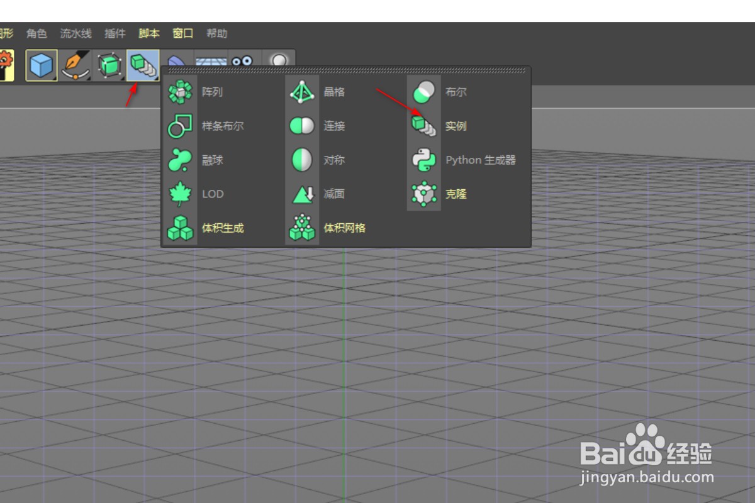The height and width of the screenshot is (503, 755).
Task: Choose the 融球 Metaball icon
Action: click(181, 160)
